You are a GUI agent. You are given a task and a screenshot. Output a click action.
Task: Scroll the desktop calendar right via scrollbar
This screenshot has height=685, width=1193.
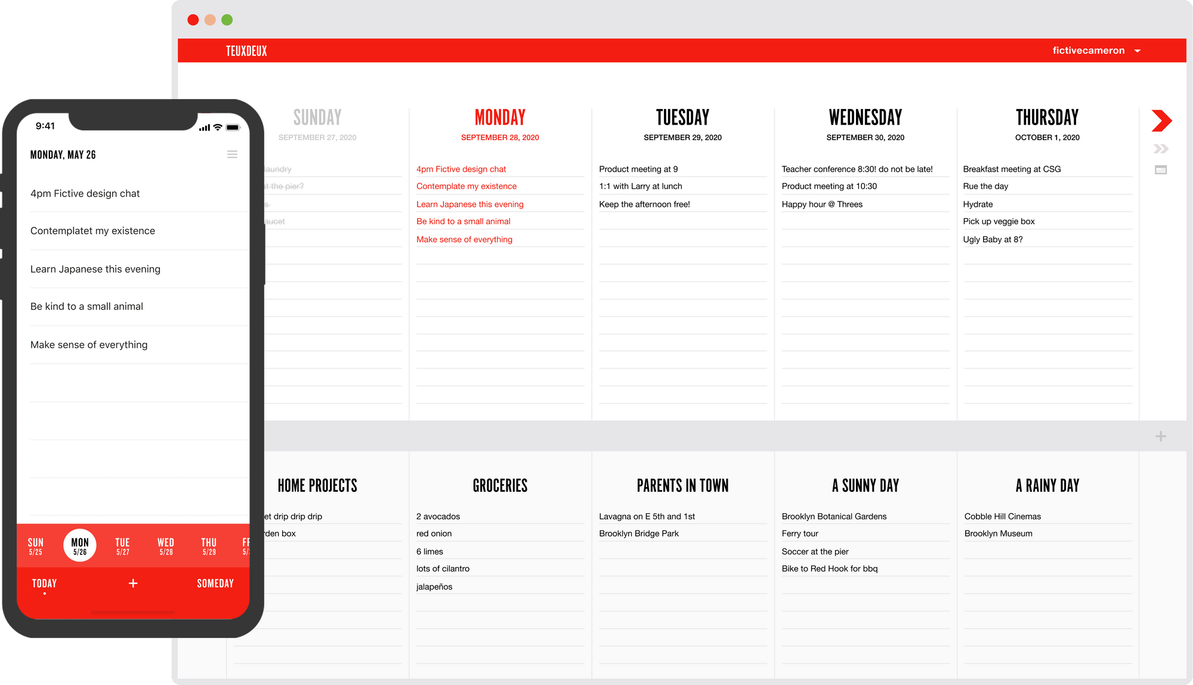pos(1160,120)
